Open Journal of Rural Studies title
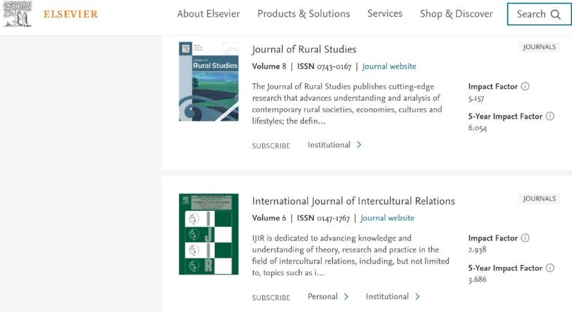The height and width of the screenshot is (312, 572). [304, 49]
